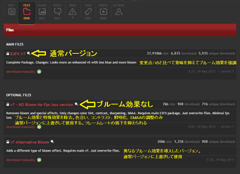Click the 7kb size text
This screenshot has width=240, height=174.
[x=169, y=104]
